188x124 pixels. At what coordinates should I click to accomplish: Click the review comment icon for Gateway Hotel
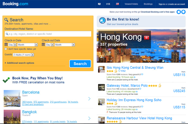coord(140,89)
